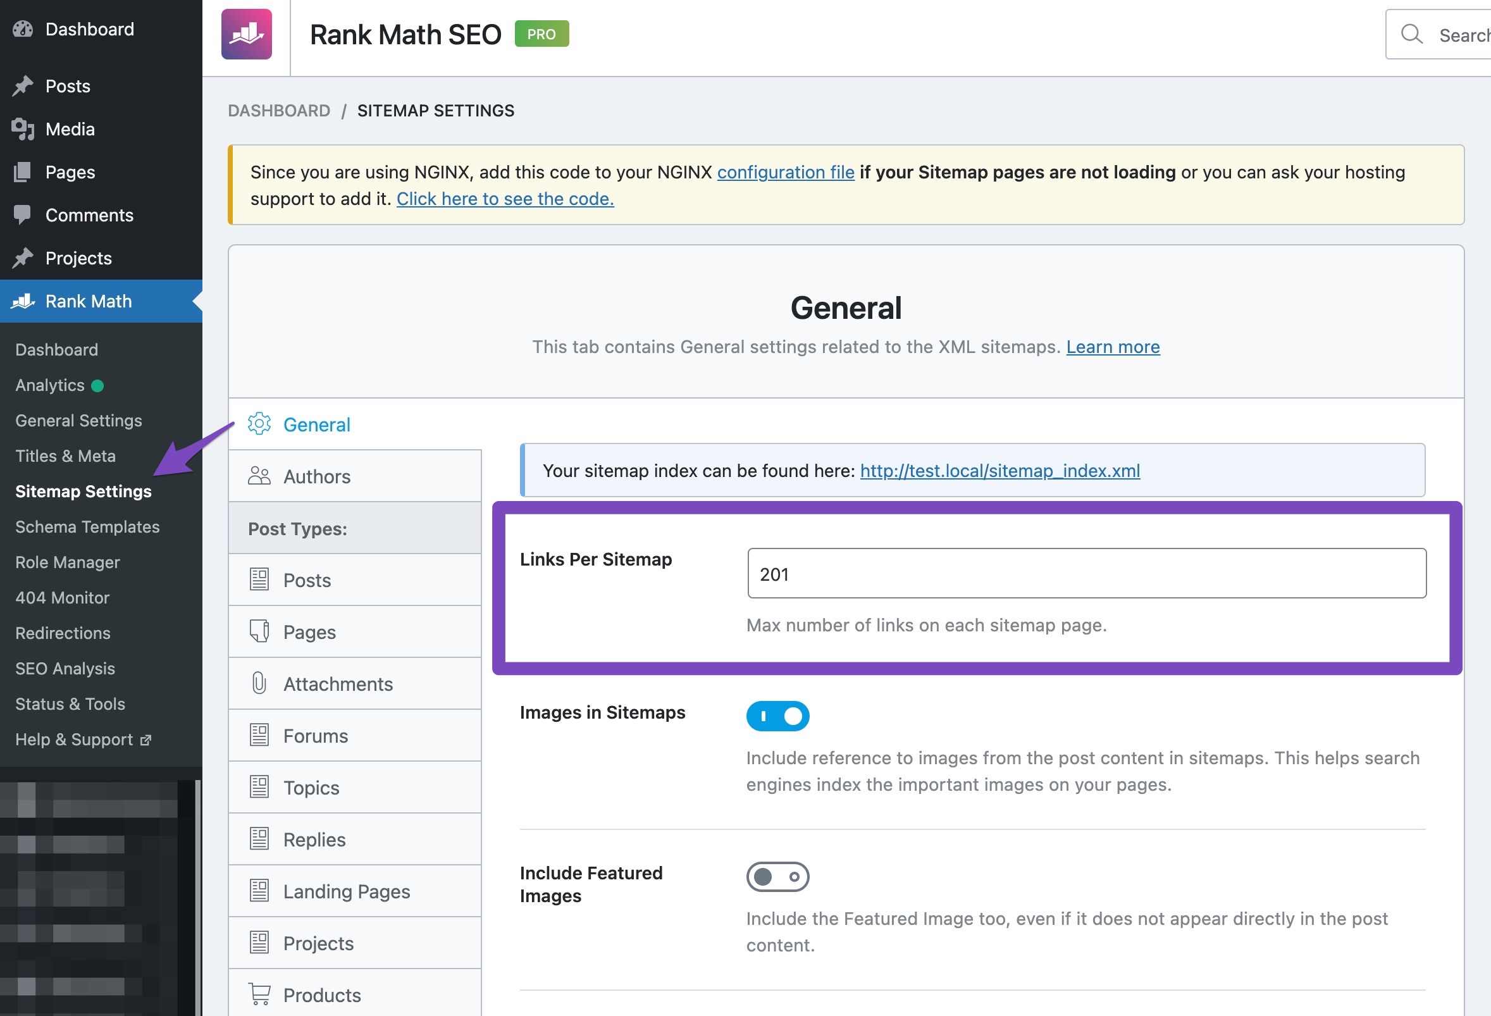Open Rank Math Dashboard submenu item
Screen dimensions: 1491x1016
56,350
